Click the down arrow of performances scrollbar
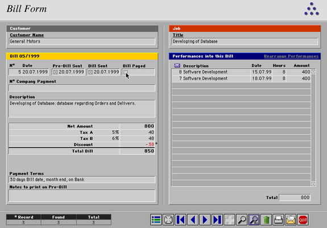327x228 pixels. [313, 184]
